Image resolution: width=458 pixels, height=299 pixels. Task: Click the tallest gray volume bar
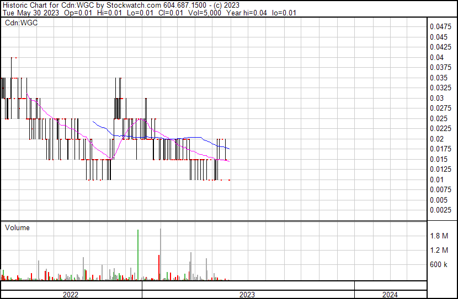pyautogui.click(x=161, y=254)
